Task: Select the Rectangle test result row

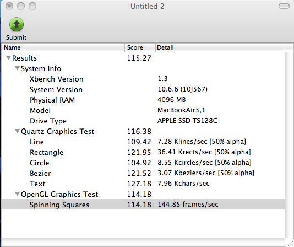Action: (x=144, y=152)
